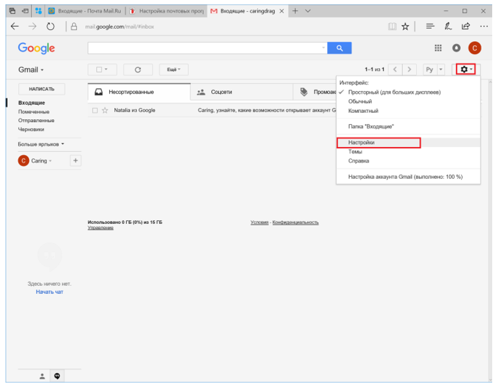Open the Черновики folder

(x=31, y=129)
